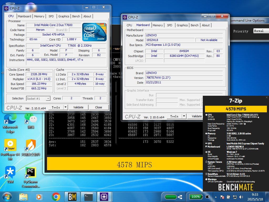
Task: Click the AC power plug tray icon
Action: point(208,197)
